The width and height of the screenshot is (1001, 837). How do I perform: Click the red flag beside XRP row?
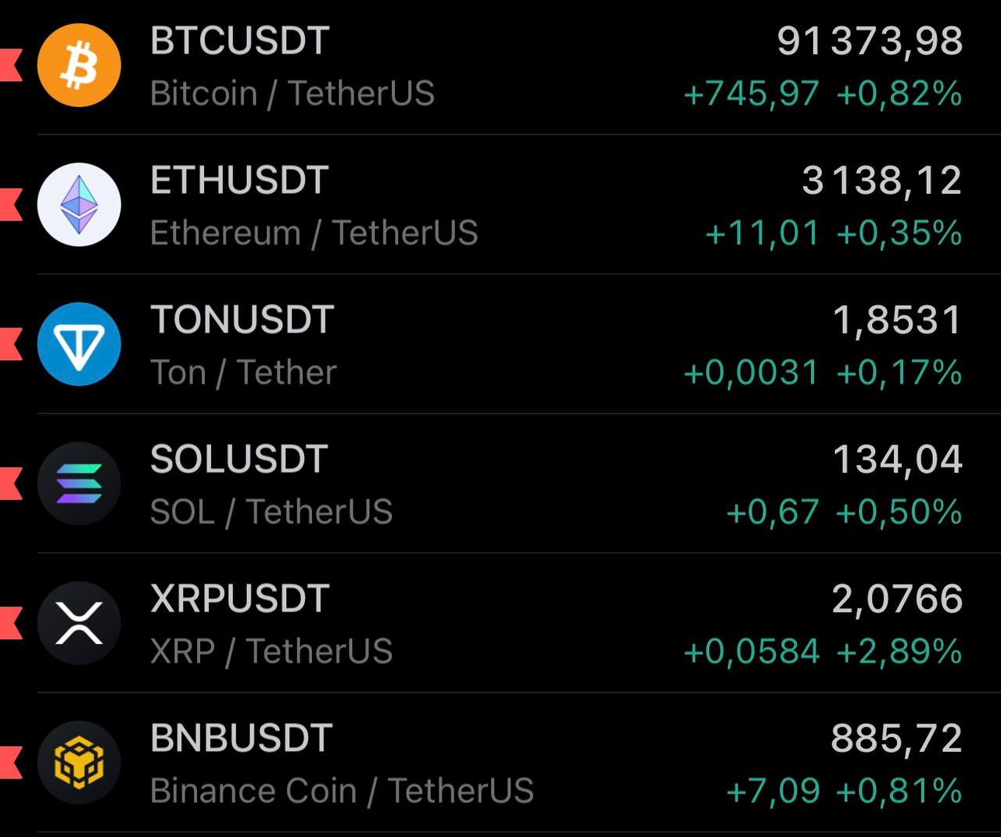click(9, 623)
